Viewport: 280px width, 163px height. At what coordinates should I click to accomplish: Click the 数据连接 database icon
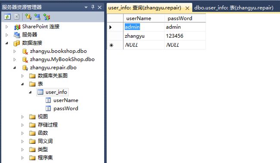(17, 43)
